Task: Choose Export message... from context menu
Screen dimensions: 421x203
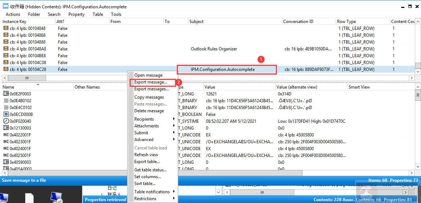Action: tap(151, 82)
